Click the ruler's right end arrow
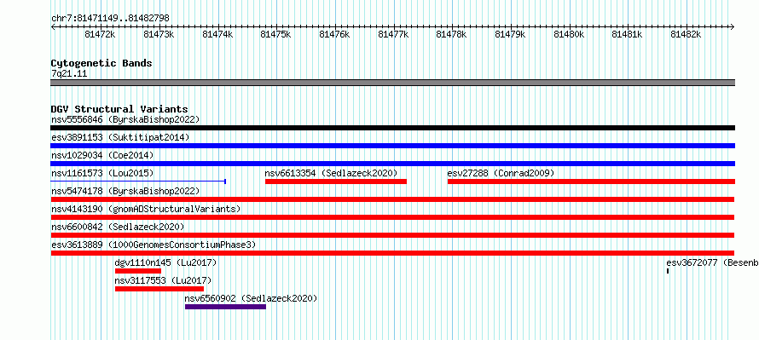 coord(733,26)
